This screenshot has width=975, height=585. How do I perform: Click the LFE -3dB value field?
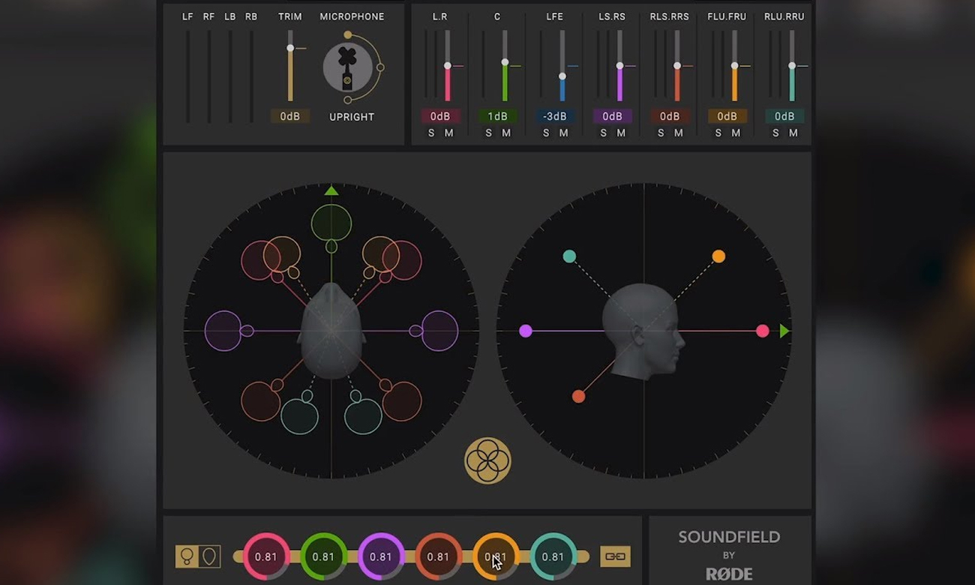pos(555,116)
